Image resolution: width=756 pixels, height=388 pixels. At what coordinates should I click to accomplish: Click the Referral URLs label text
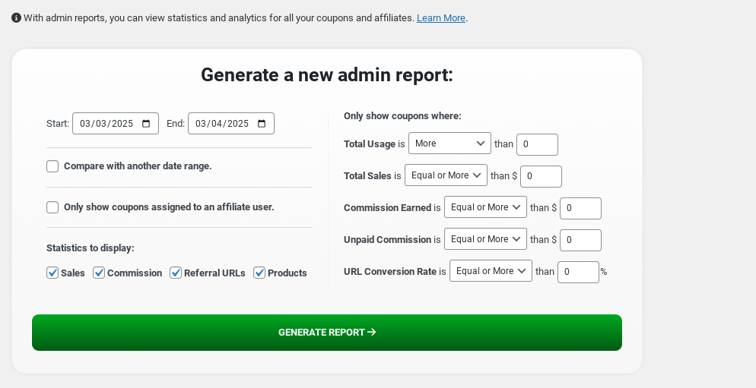click(x=214, y=273)
